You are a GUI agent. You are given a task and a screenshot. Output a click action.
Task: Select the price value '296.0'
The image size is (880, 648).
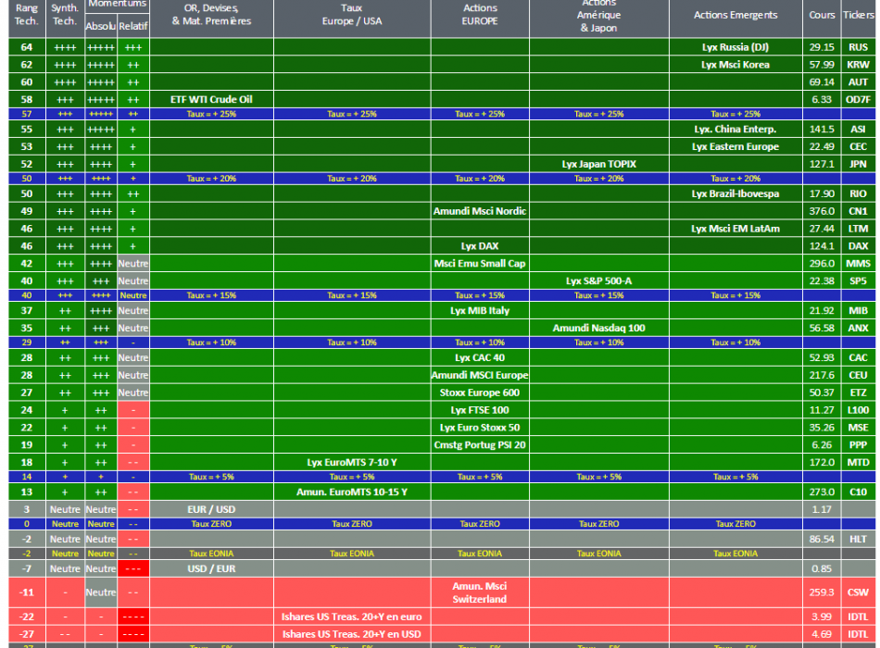coord(822,263)
